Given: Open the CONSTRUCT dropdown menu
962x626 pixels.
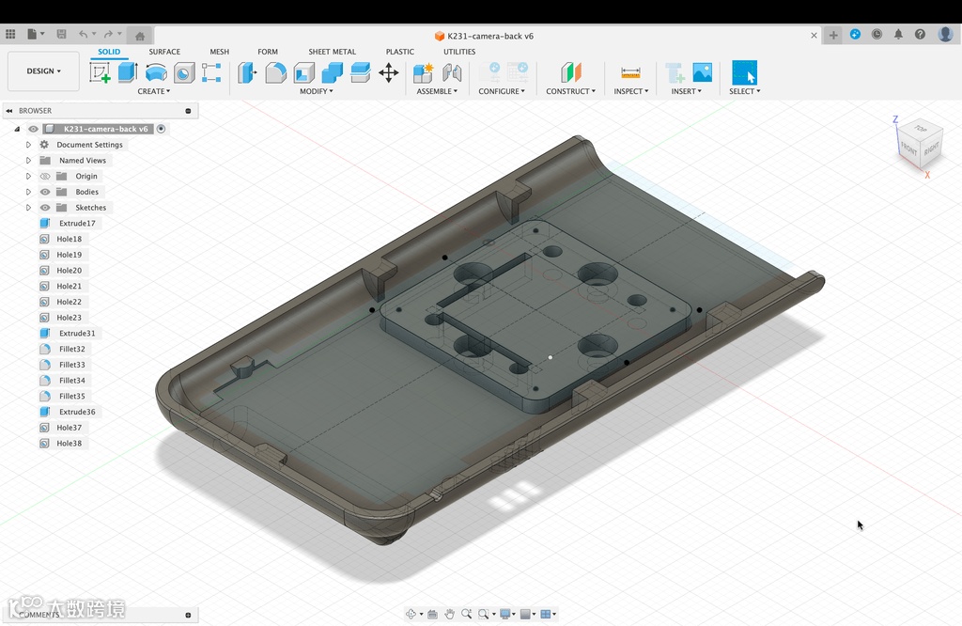Looking at the screenshot, I should click(x=570, y=91).
